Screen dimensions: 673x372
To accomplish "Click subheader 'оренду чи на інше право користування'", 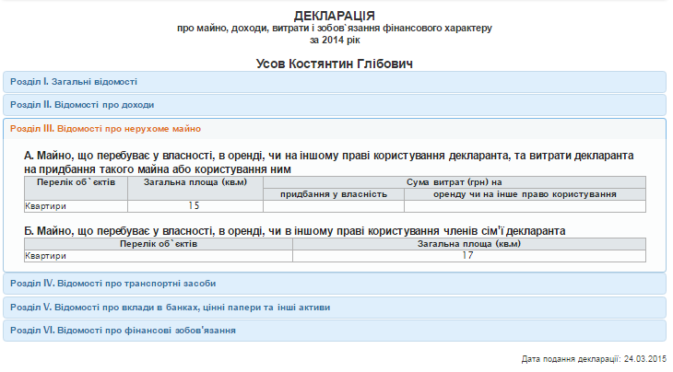I will [525, 194].
